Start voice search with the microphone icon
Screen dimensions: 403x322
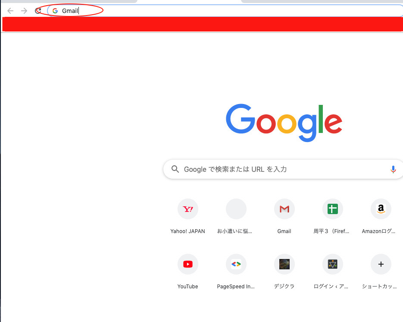click(393, 169)
